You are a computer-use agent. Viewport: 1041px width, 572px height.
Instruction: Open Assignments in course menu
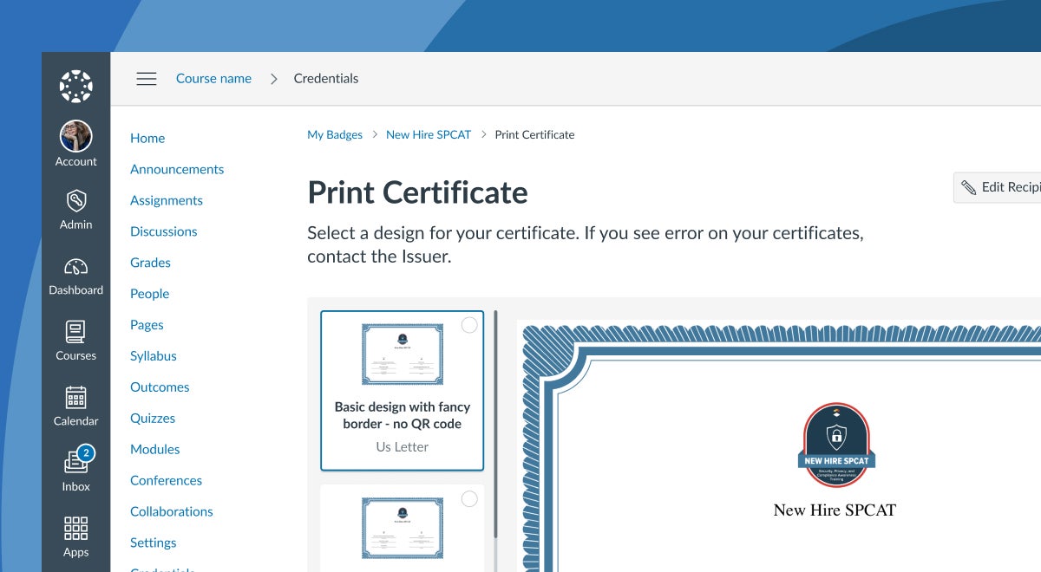click(x=167, y=200)
